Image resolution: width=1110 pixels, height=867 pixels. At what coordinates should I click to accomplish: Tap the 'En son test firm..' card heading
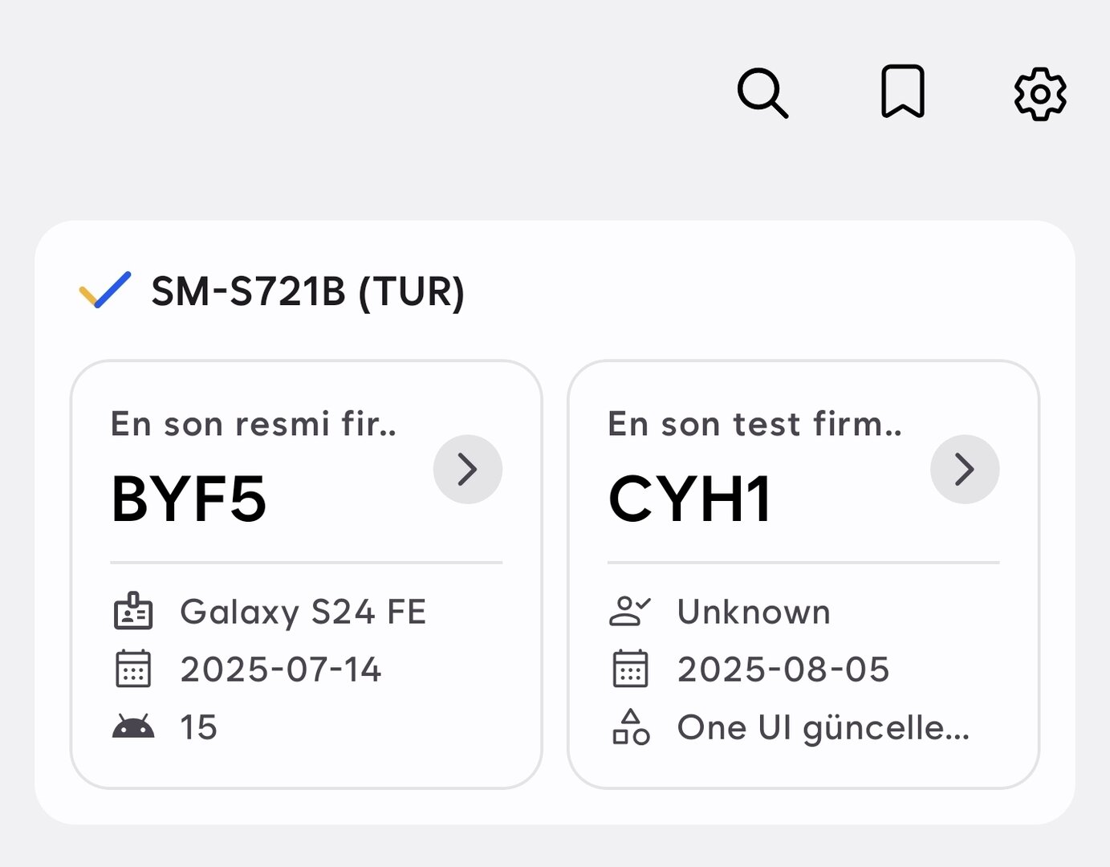coord(754,424)
